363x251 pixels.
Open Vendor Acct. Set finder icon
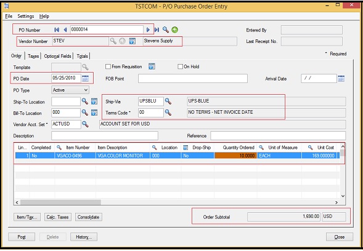tap(85, 124)
